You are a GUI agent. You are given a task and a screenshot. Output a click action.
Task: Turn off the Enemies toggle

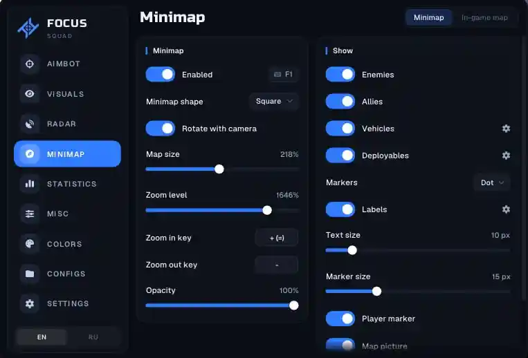pos(340,74)
